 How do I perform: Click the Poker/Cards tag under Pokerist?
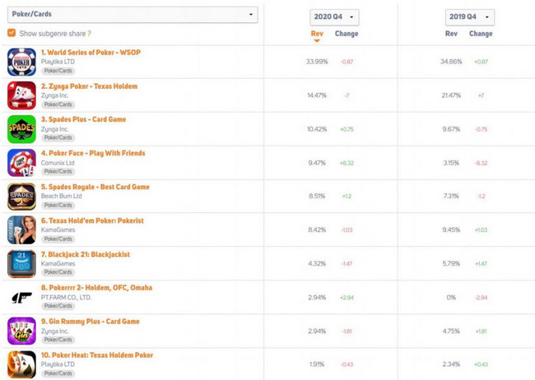click(58, 239)
